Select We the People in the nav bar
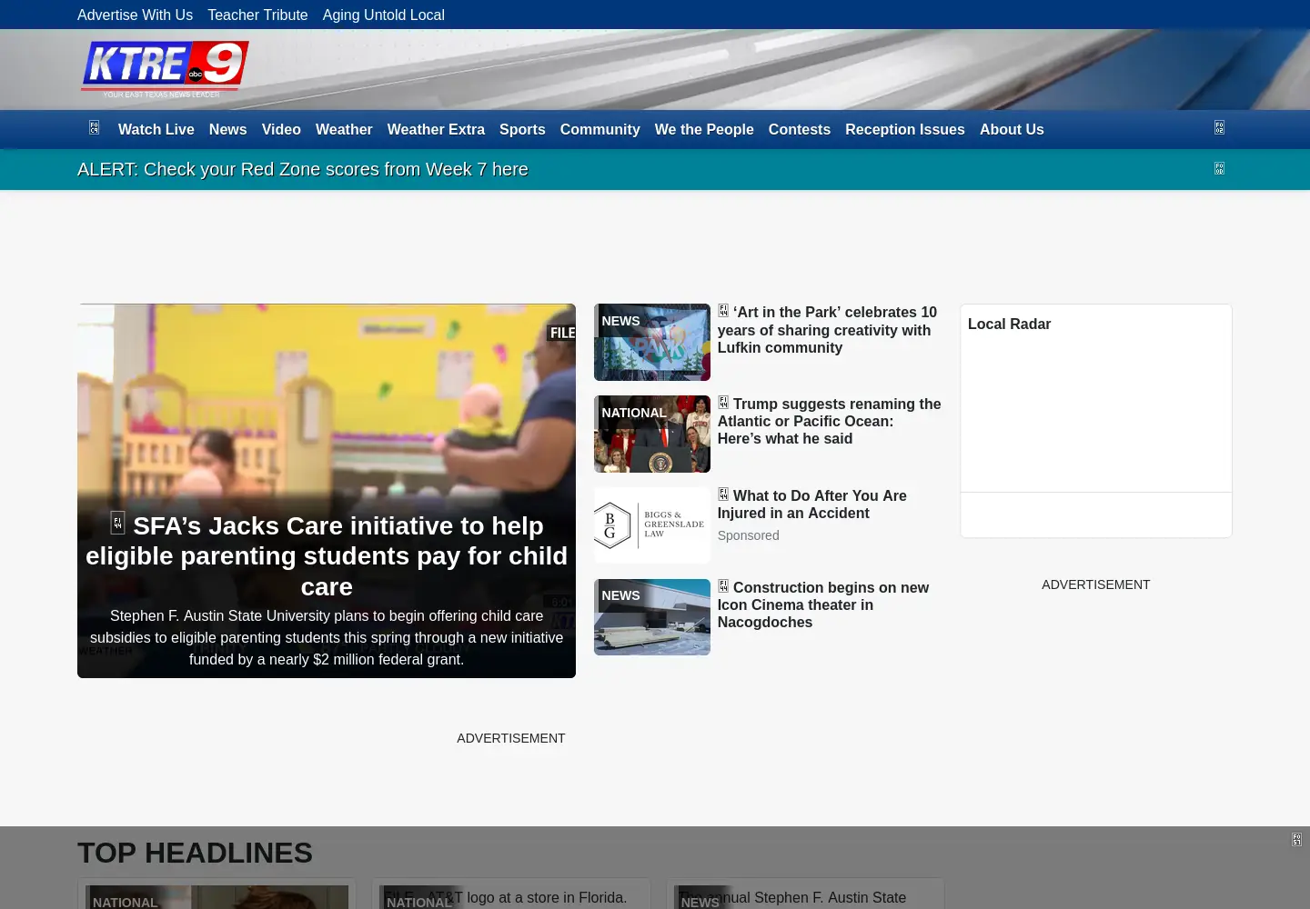Image resolution: width=1310 pixels, height=909 pixels. [x=704, y=130]
